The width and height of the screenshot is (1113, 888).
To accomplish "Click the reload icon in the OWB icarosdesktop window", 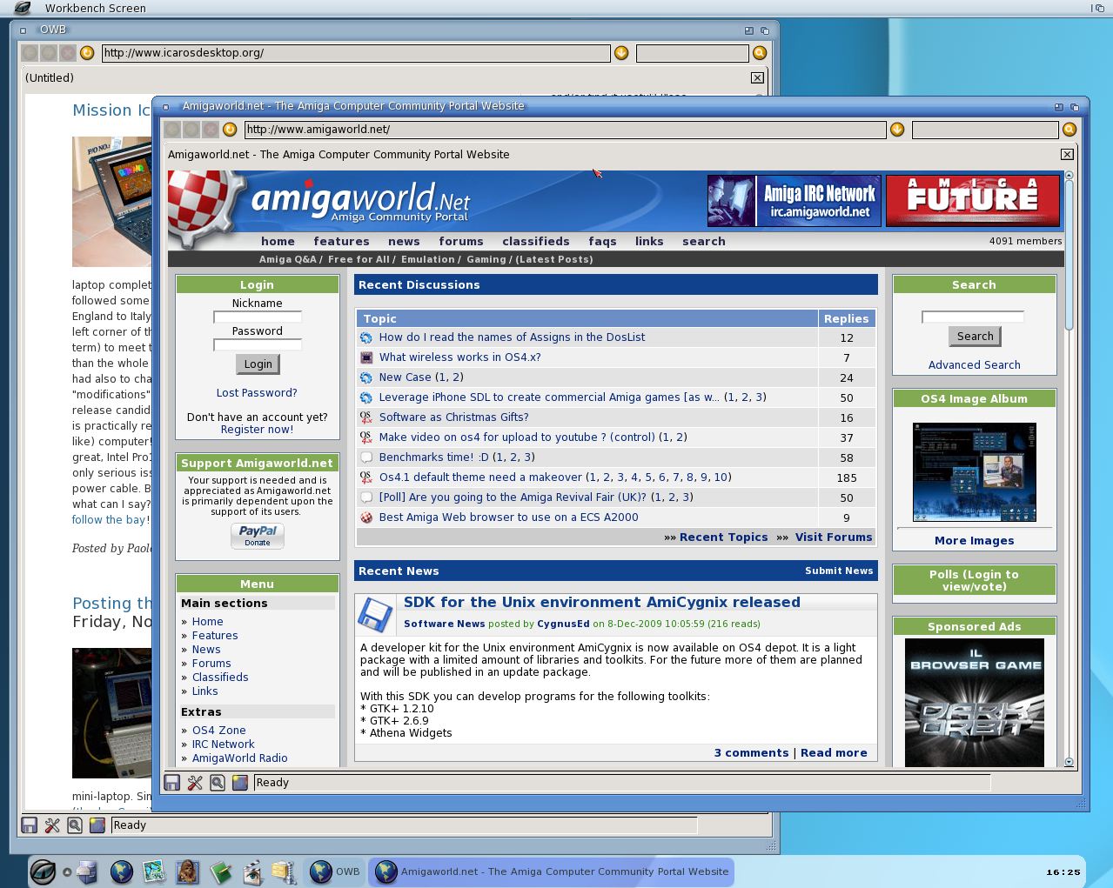I will point(87,53).
